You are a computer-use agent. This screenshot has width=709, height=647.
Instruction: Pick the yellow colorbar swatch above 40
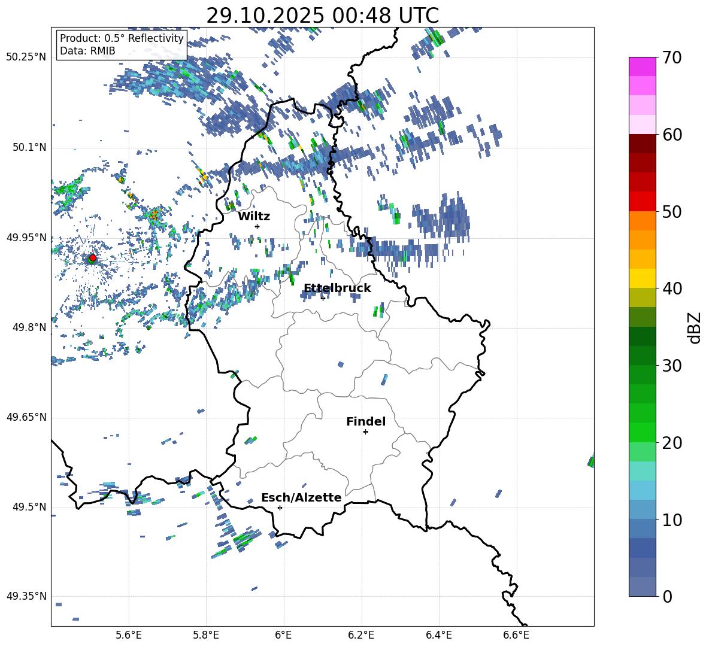(643, 278)
